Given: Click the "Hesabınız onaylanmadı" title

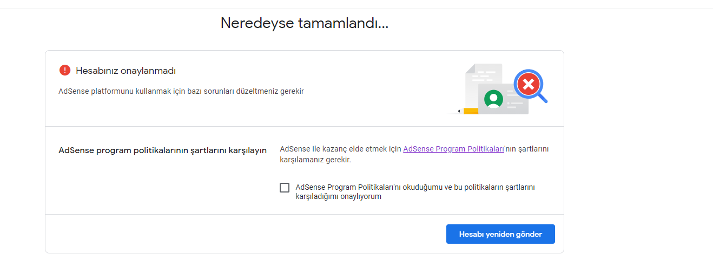Looking at the screenshot, I should click(126, 71).
